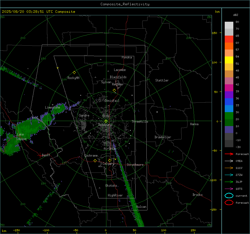Pick the magenta 39–42 dBZ swatch
250x234 pixels.
(x=229, y=88)
